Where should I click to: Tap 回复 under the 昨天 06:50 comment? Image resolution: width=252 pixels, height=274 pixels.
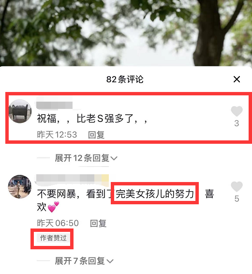point(98,223)
